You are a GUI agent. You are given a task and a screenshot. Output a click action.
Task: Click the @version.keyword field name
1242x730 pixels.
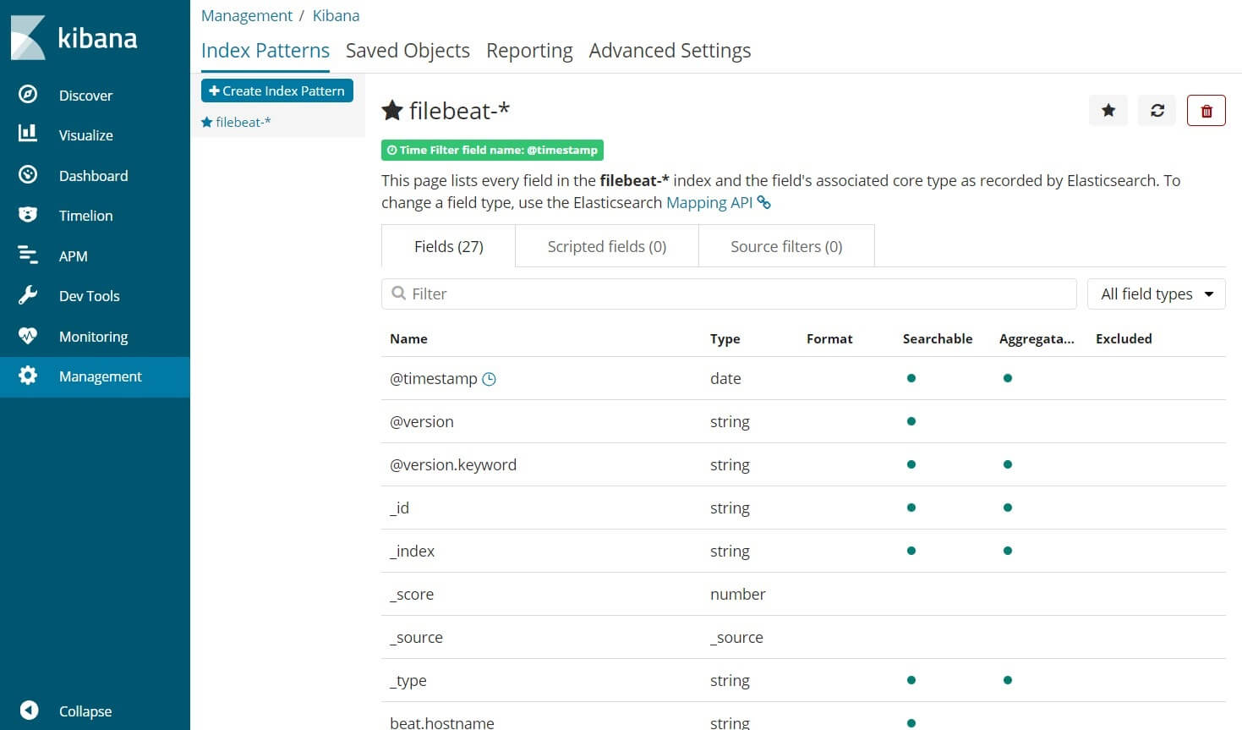click(452, 465)
